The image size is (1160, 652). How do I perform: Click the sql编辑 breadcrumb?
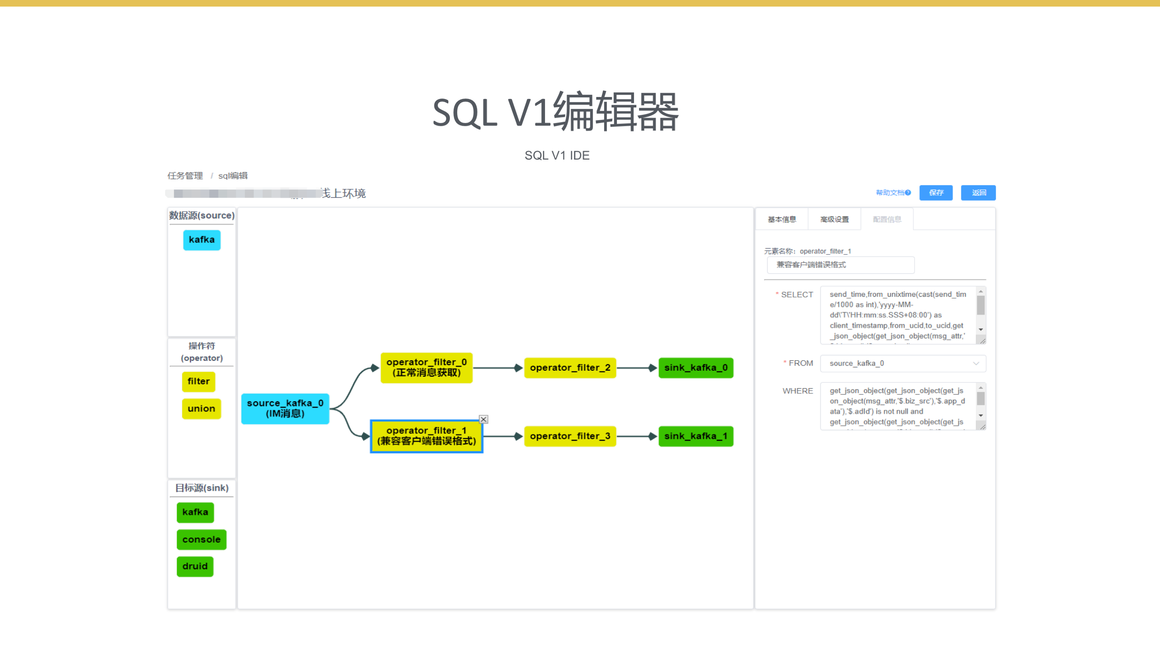pos(233,175)
